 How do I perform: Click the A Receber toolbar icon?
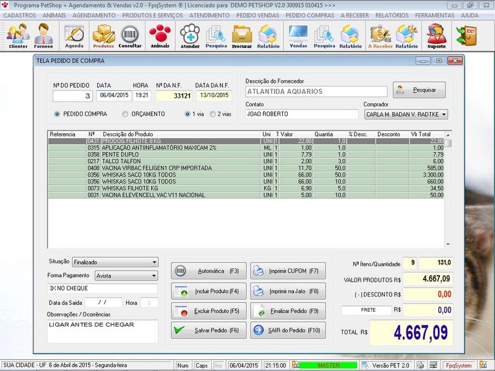click(379, 36)
